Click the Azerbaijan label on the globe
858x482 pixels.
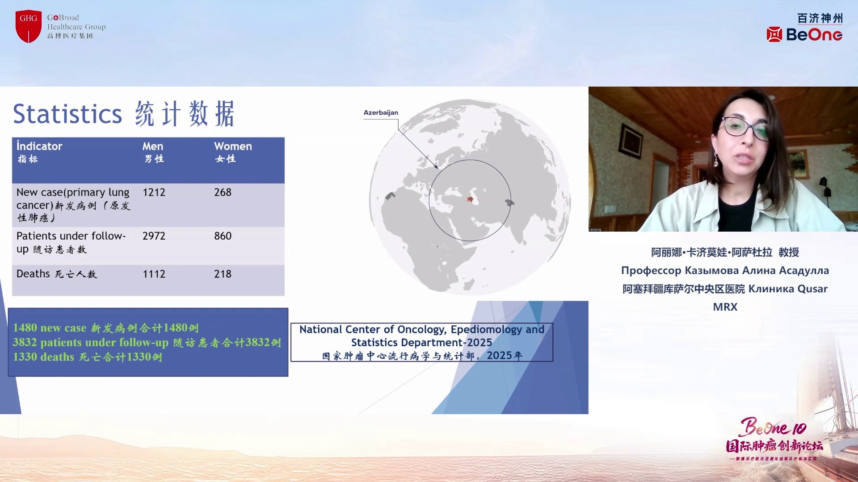click(381, 112)
